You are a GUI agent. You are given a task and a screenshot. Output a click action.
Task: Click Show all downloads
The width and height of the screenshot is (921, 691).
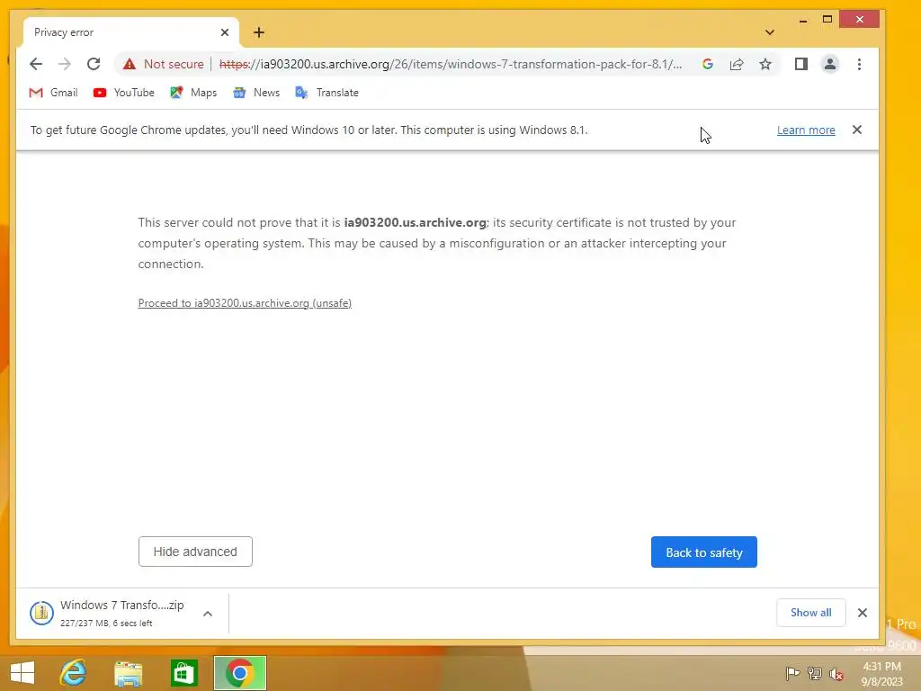(811, 613)
